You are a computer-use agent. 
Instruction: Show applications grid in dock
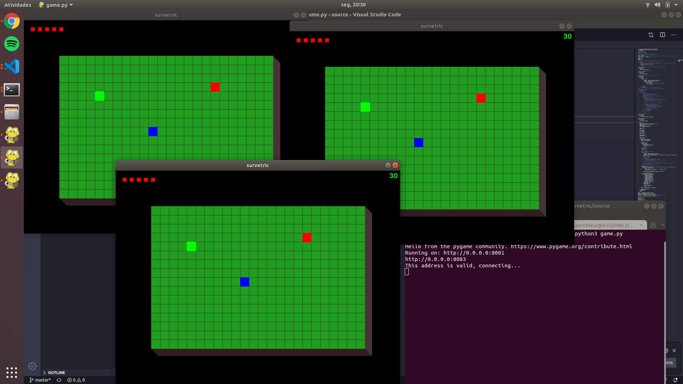pos(12,372)
